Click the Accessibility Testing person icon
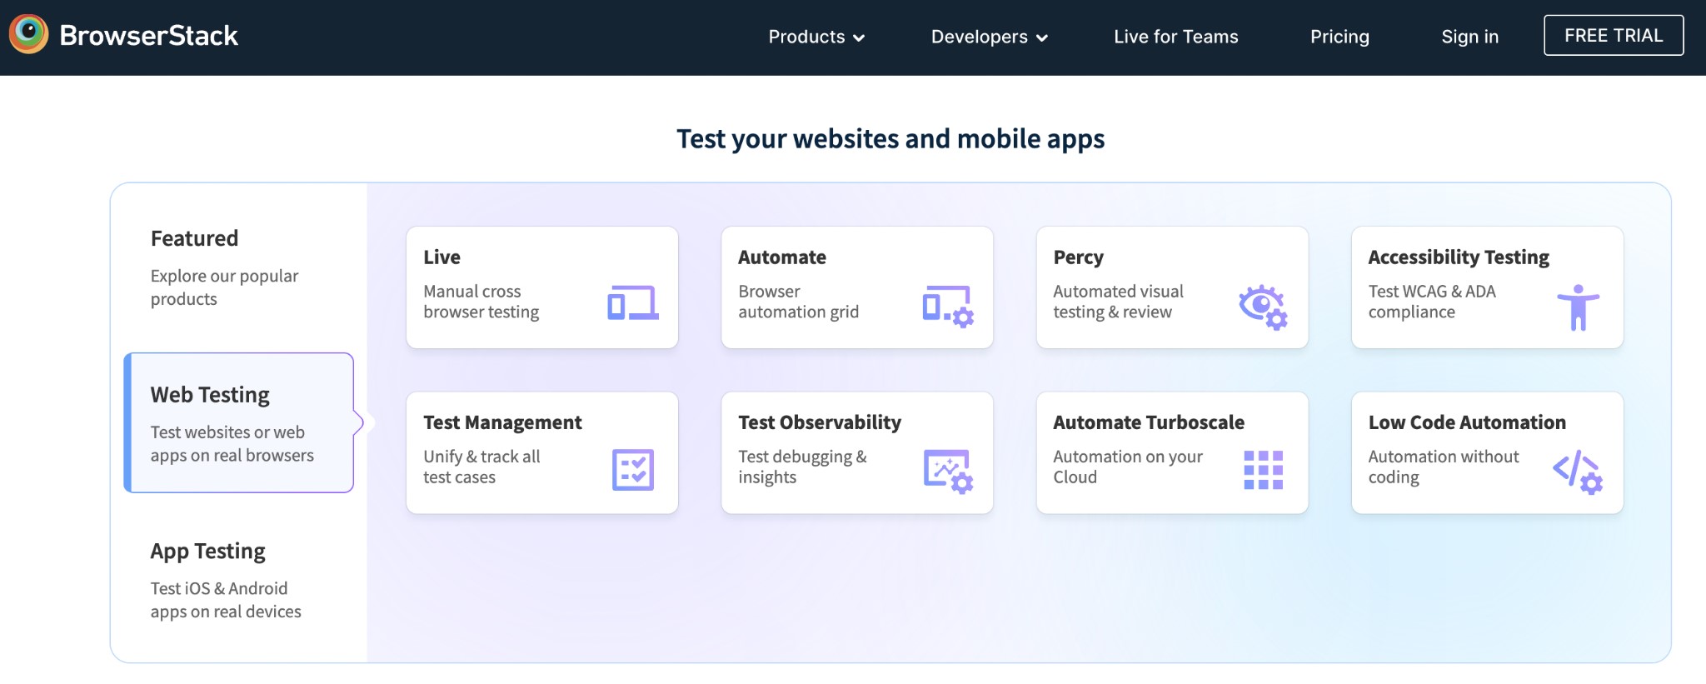Screen dimensions: 1706x684 pos(1578,307)
